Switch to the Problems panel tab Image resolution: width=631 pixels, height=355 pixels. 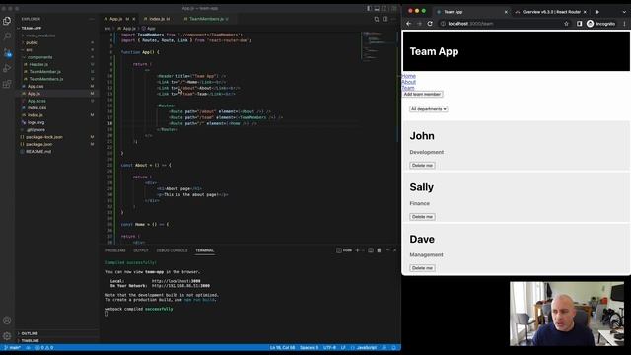tap(116, 250)
